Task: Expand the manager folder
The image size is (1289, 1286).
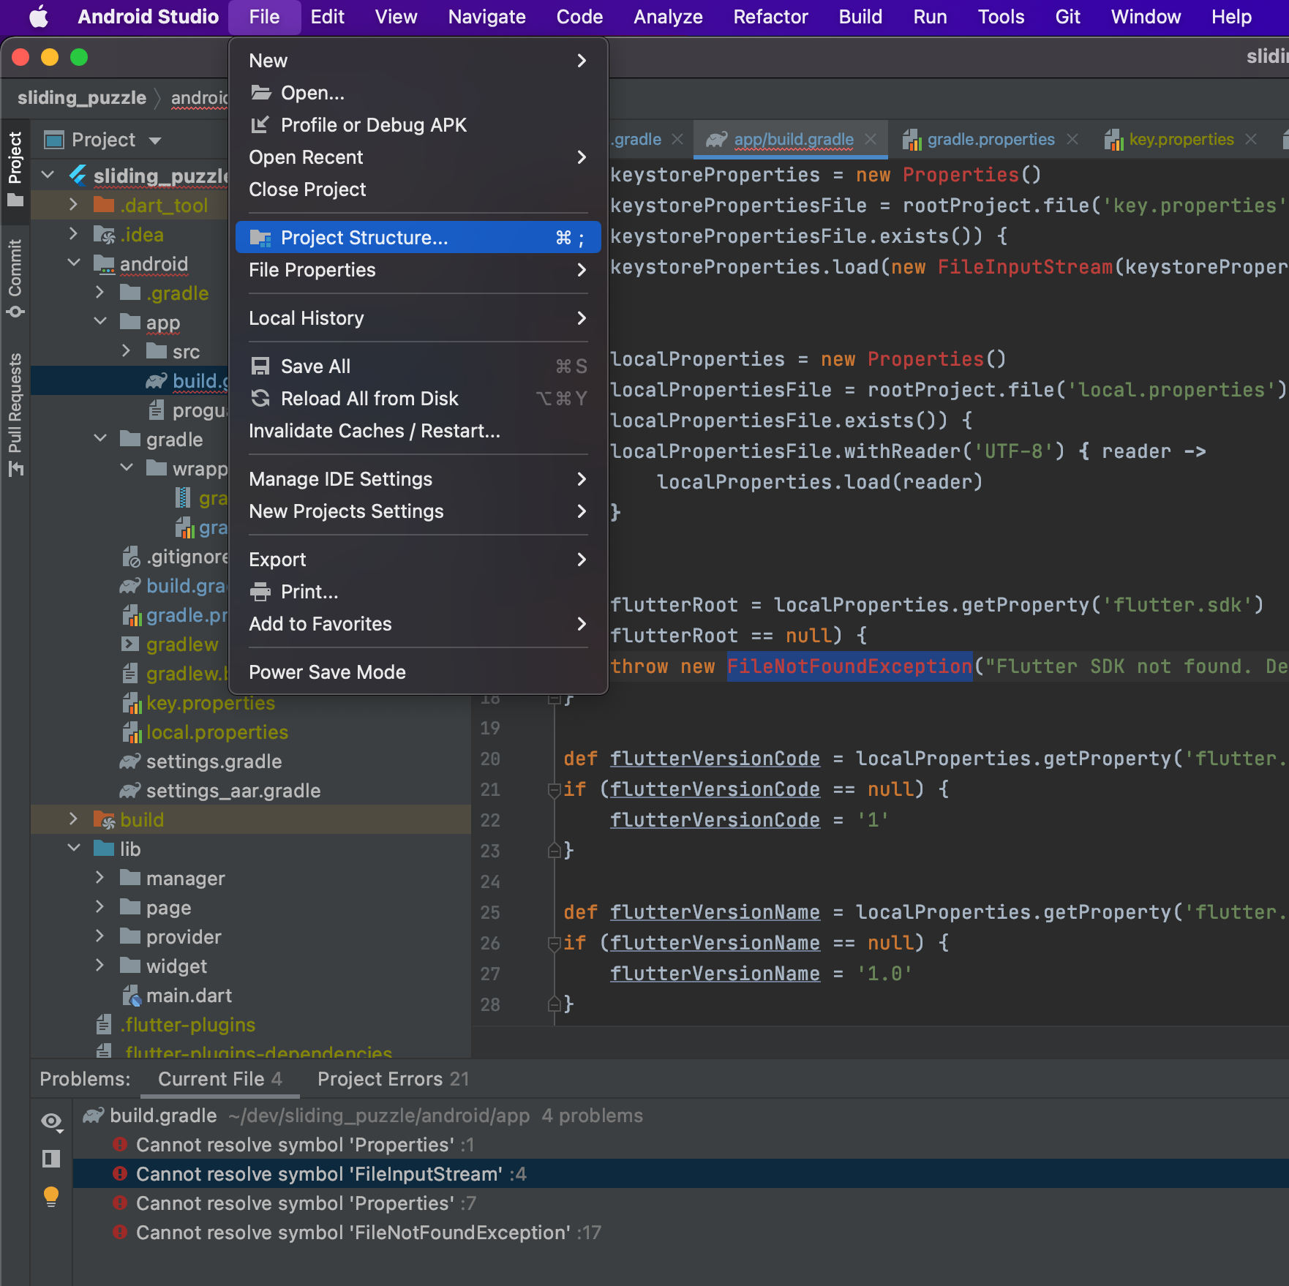Action: click(x=99, y=878)
